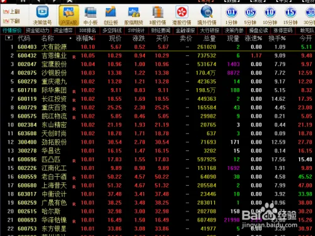
Task: Select the 沪深A股 market icon
Action: (69, 15)
